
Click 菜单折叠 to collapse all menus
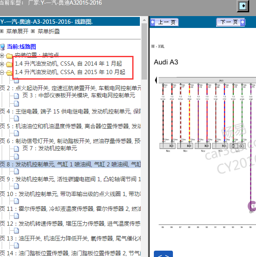click(x=49, y=31)
